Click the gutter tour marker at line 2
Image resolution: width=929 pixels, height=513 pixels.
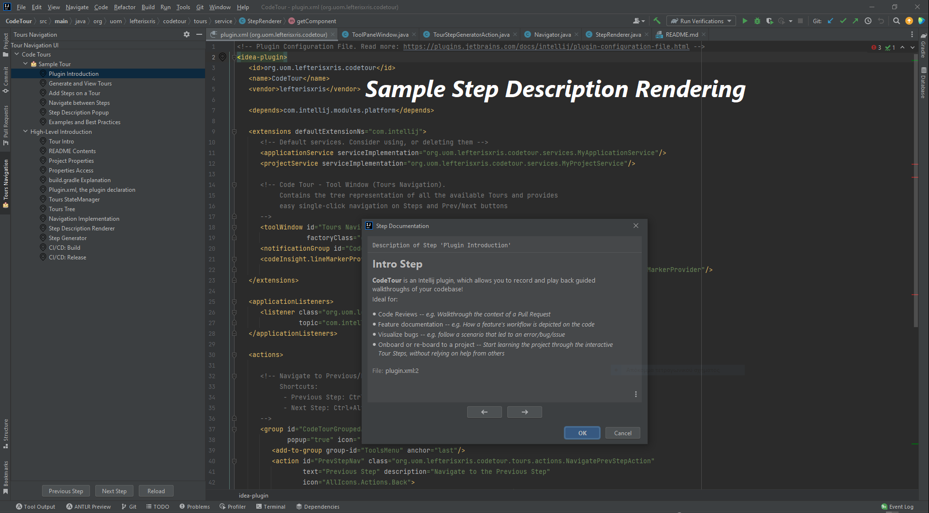222,57
